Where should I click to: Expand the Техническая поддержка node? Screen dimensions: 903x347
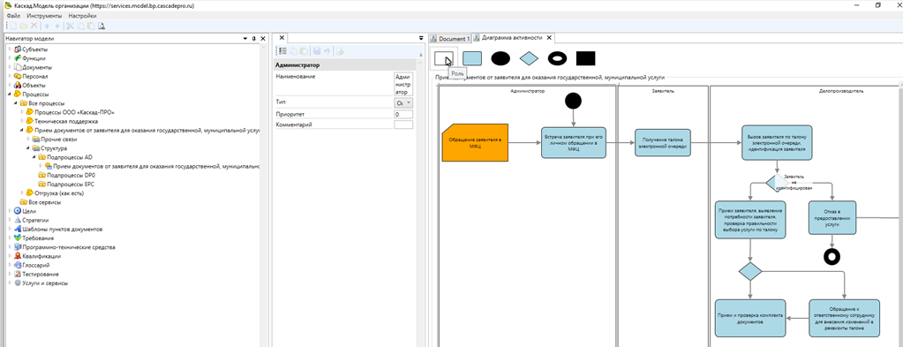point(23,121)
